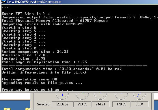The image size is (158, 110).
Task: Select the 33.34 value field
Action: 139,104
